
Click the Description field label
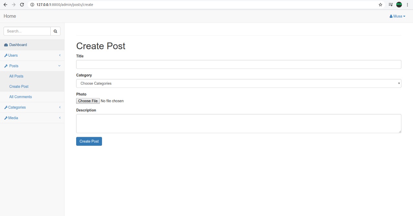pos(86,110)
